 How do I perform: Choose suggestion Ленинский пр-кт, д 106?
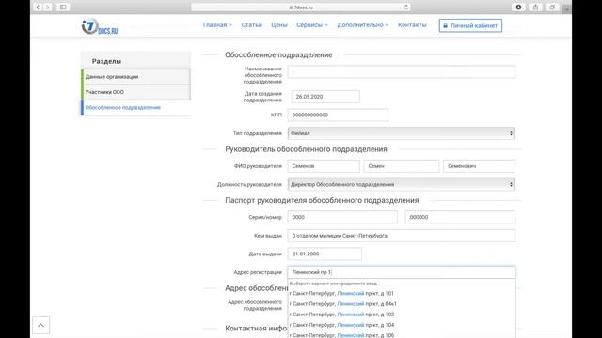(x=402, y=334)
